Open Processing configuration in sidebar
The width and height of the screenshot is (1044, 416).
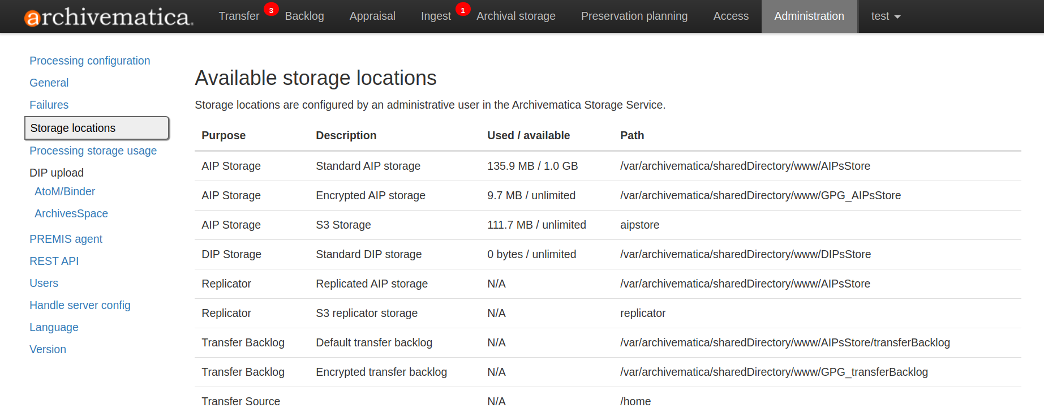89,61
